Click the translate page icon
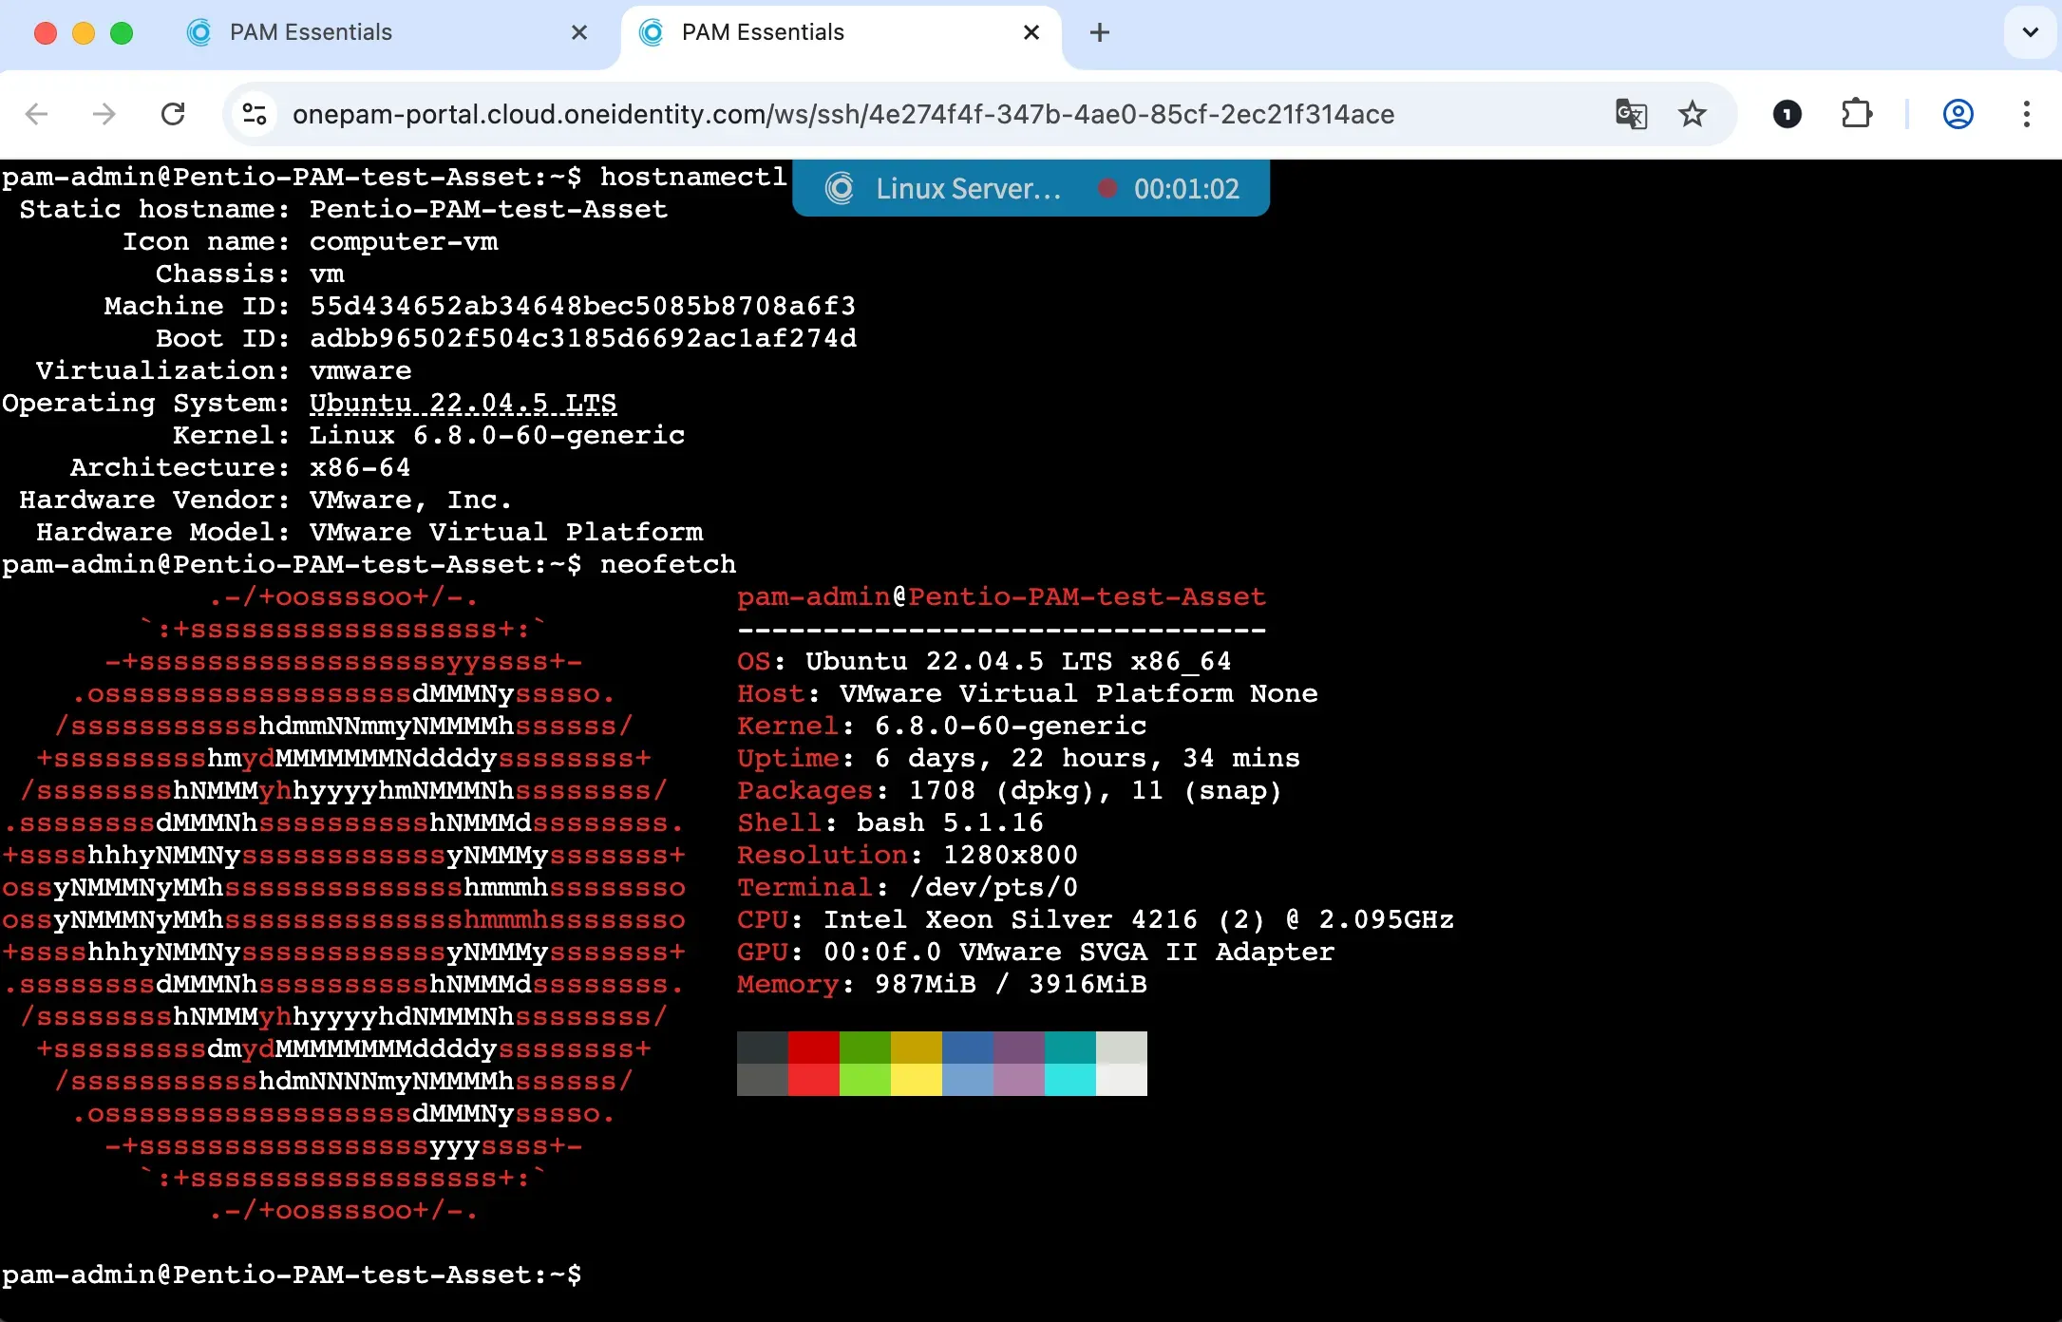 pyautogui.click(x=1631, y=114)
